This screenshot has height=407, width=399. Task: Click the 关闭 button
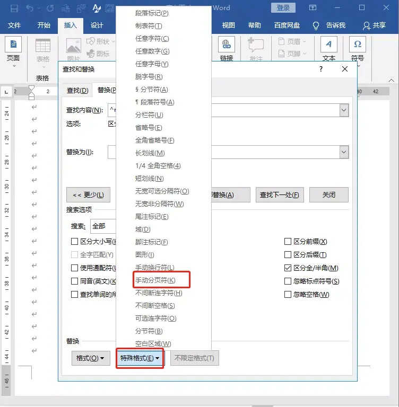click(329, 194)
